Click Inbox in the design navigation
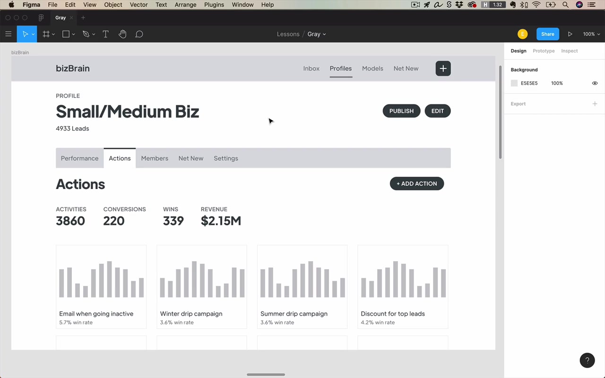Image resolution: width=605 pixels, height=378 pixels. pos(311,69)
